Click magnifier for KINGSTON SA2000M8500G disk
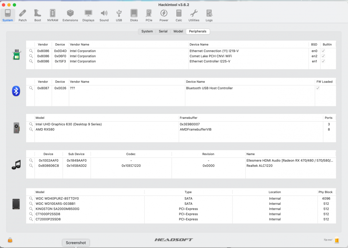Screen dimensions: 348x248 [x=31, y=209]
